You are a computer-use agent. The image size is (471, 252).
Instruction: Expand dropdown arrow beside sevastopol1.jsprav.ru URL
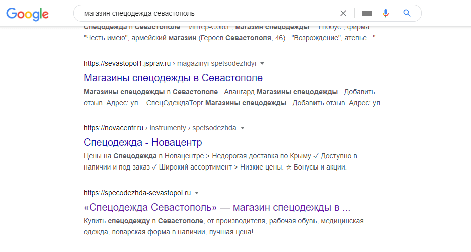point(262,64)
